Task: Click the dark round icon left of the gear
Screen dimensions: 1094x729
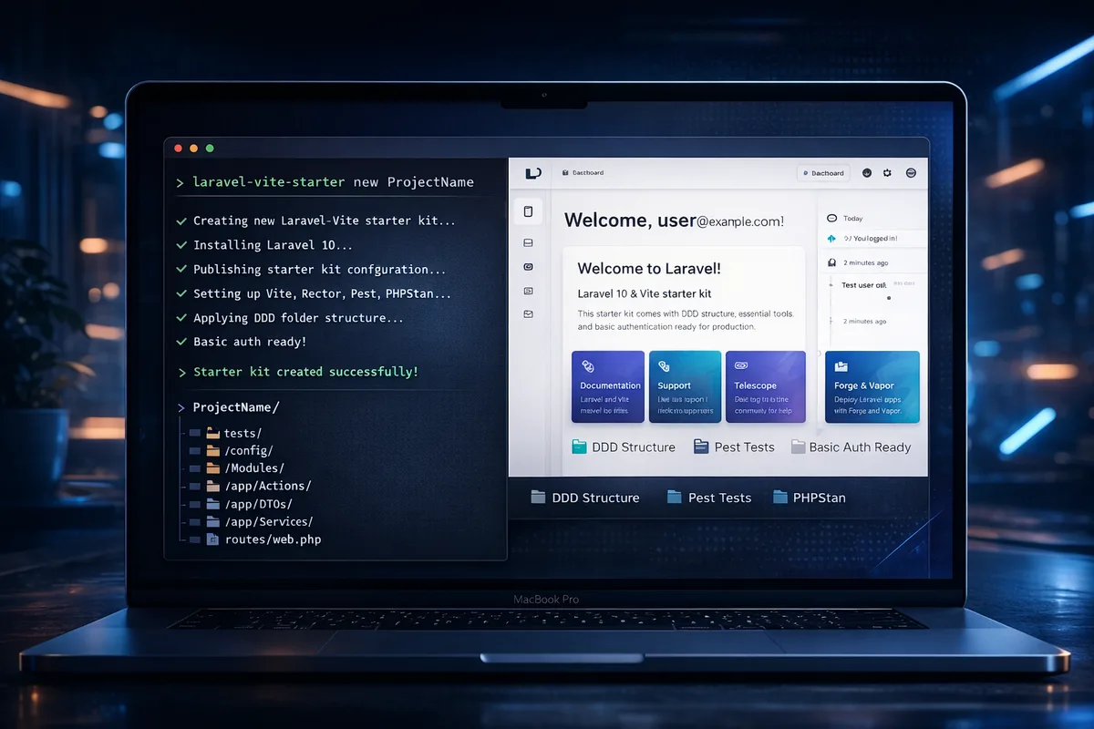Action: click(867, 172)
